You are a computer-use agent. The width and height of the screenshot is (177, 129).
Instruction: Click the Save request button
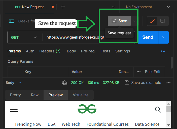(x=119, y=21)
